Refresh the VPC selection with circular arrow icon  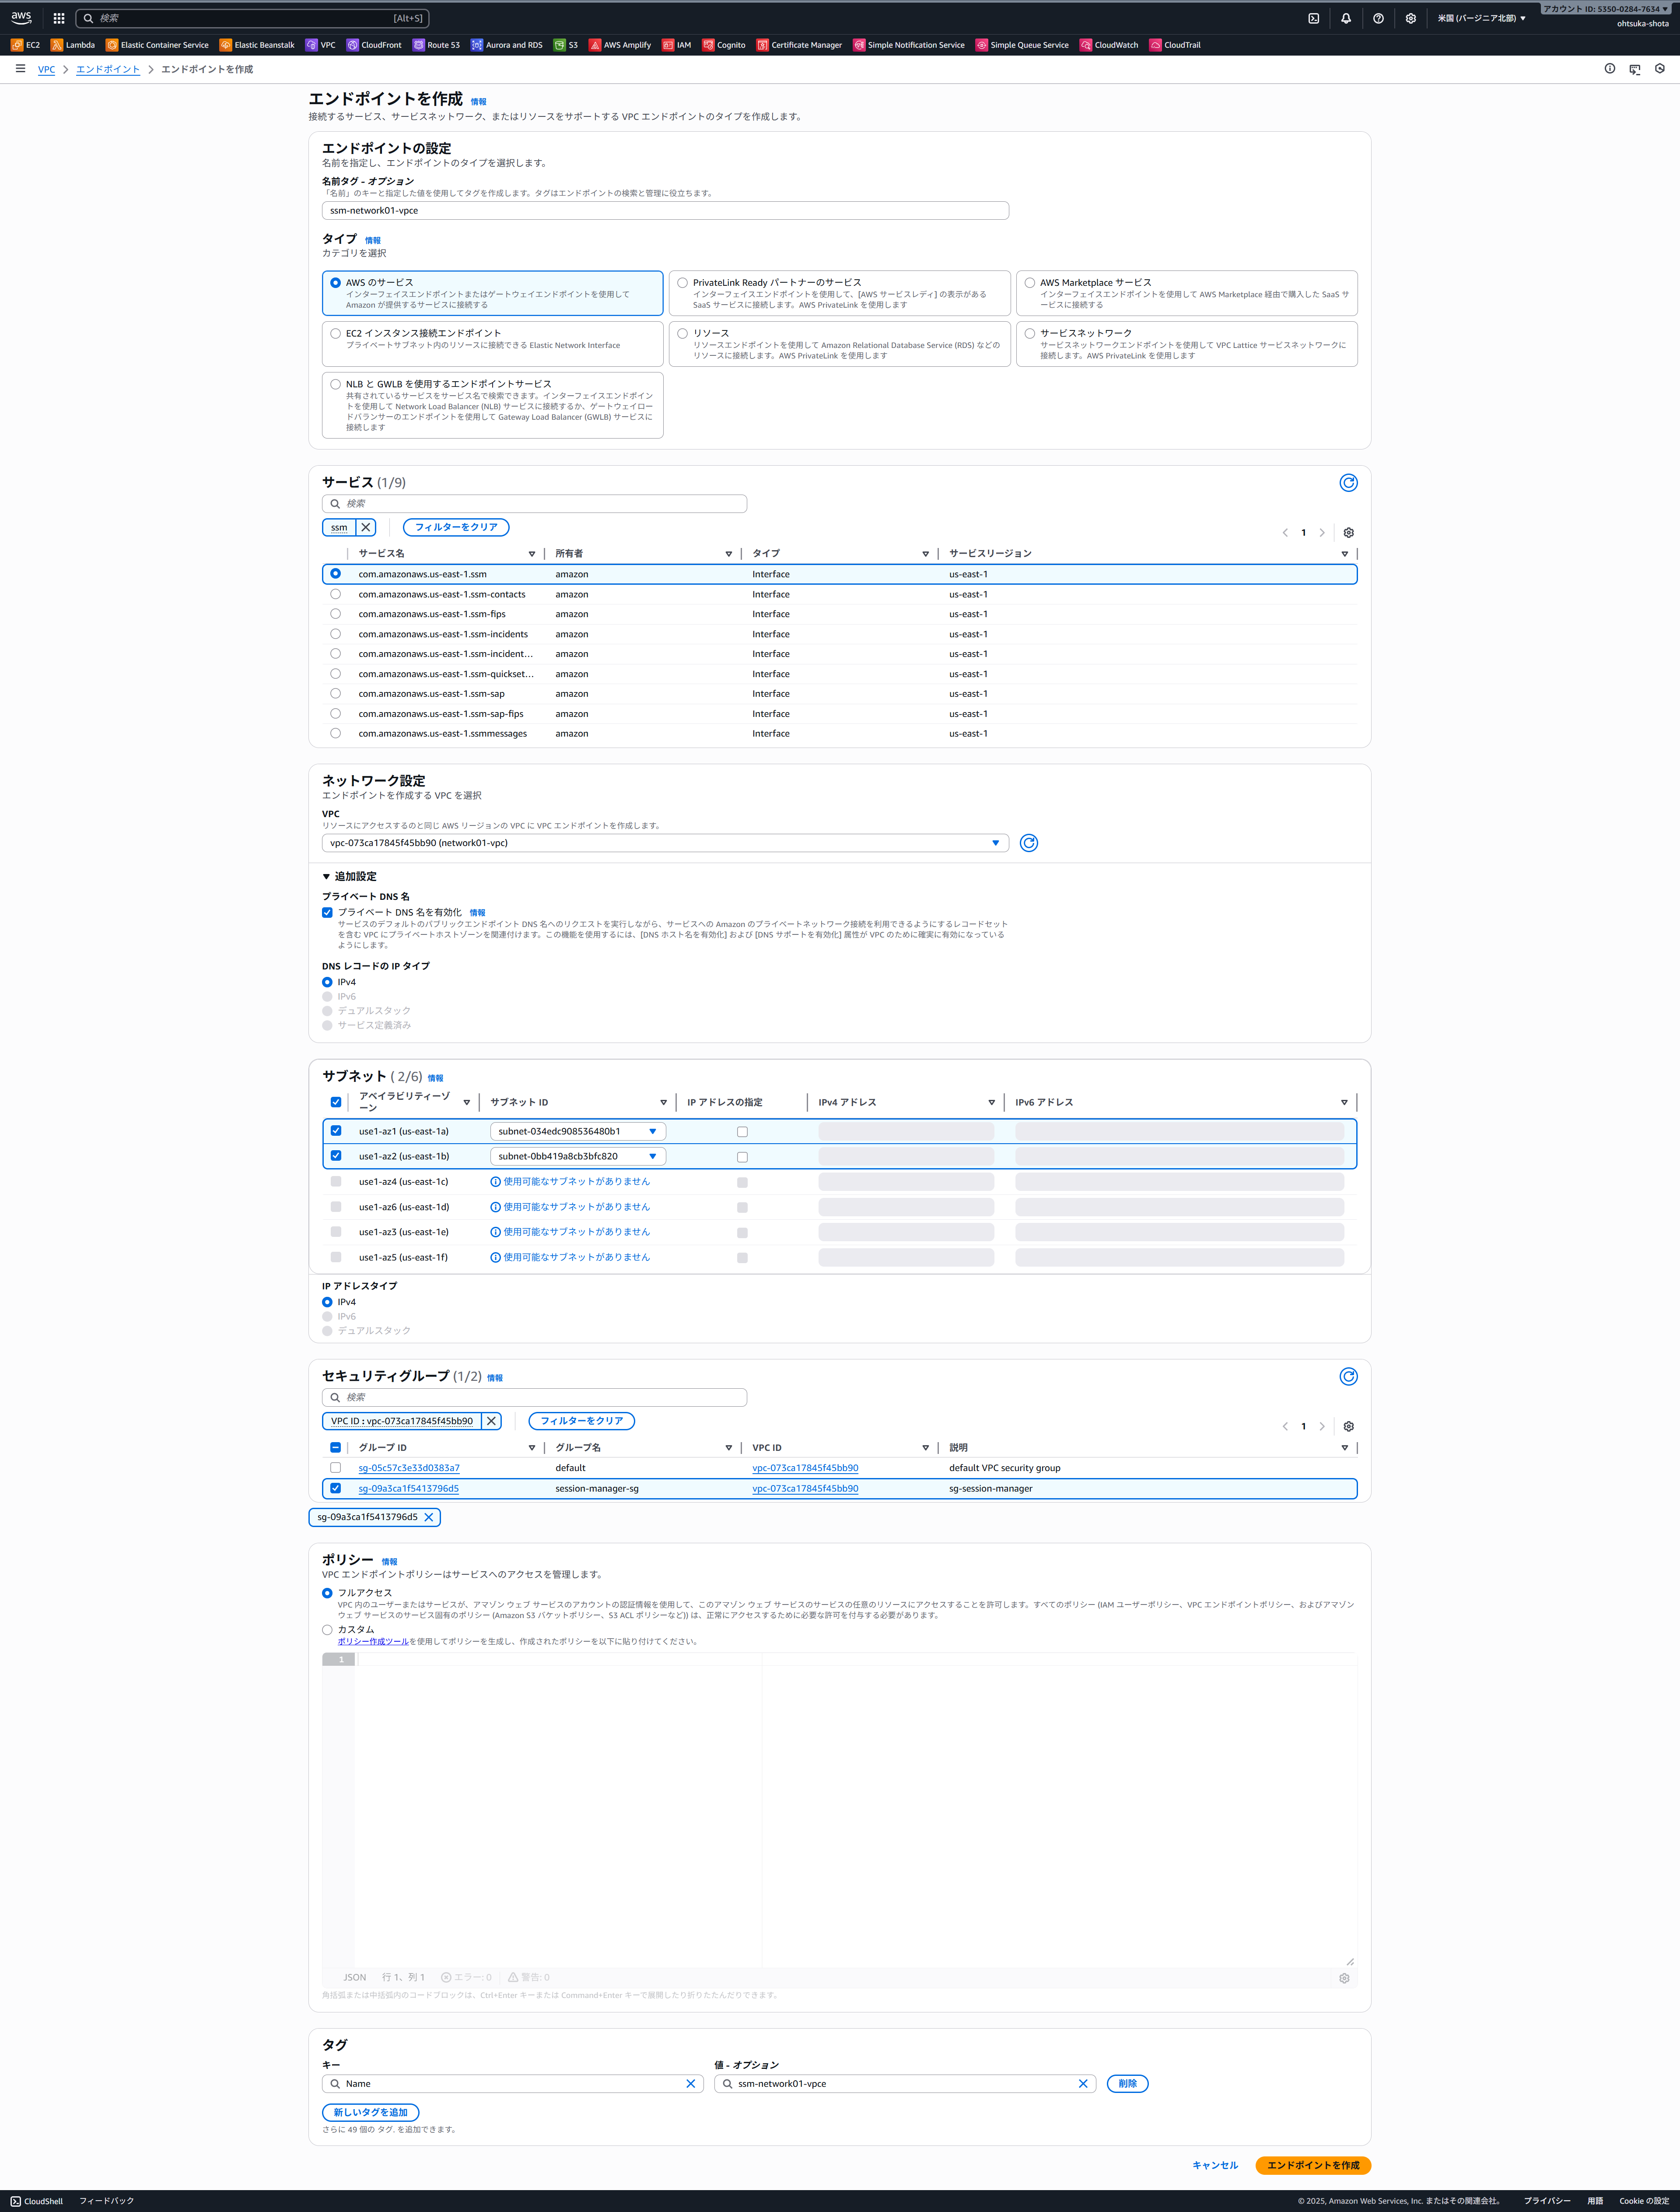coord(1028,843)
